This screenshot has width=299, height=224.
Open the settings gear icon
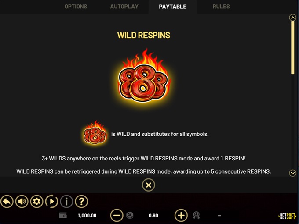point(36,201)
